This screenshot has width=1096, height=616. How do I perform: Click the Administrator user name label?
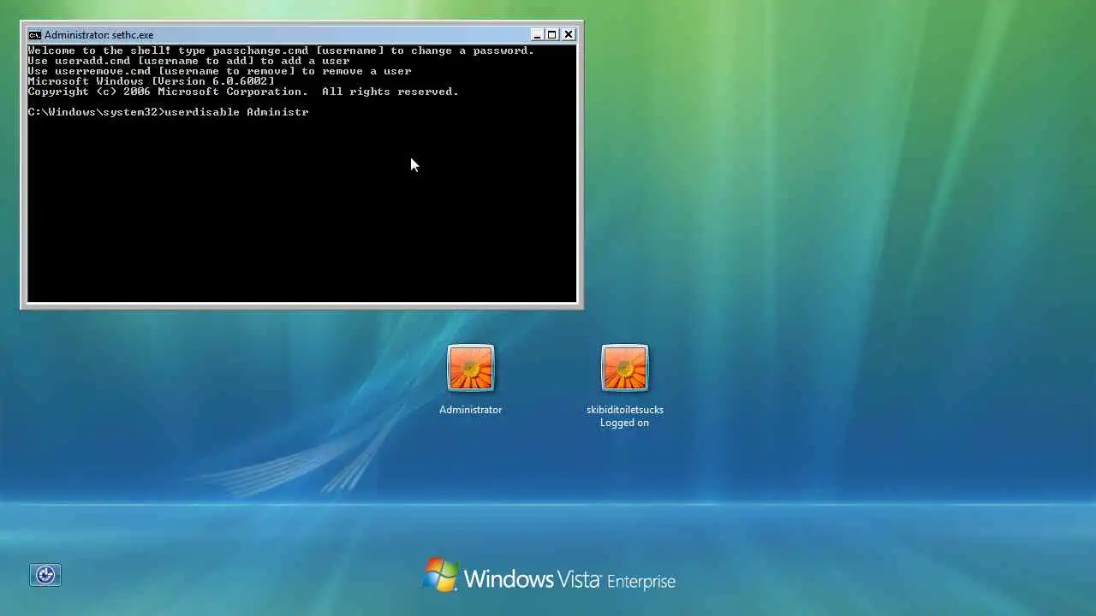pos(470,410)
